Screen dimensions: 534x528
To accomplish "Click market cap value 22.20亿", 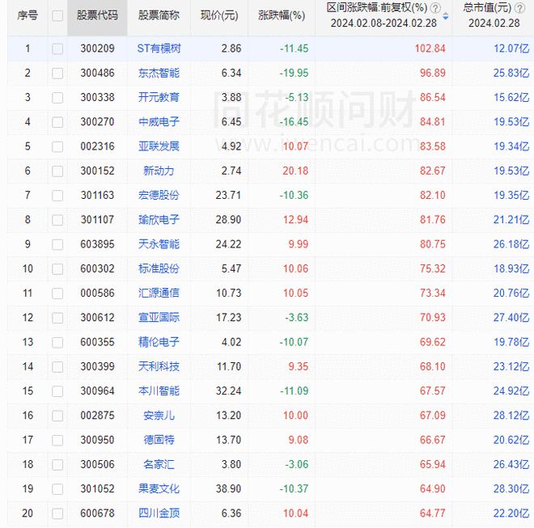I will (x=511, y=513).
